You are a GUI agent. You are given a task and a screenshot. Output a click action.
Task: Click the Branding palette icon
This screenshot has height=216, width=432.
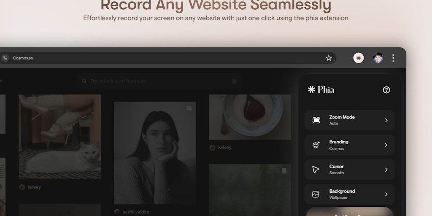(316, 145)
